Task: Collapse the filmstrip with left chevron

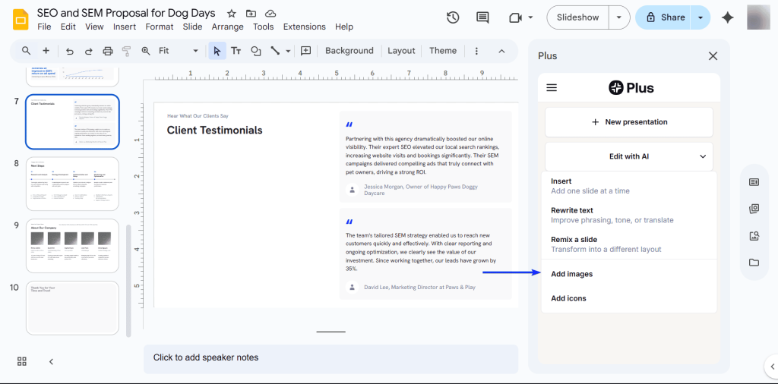Action: click(x=51, y=361)
